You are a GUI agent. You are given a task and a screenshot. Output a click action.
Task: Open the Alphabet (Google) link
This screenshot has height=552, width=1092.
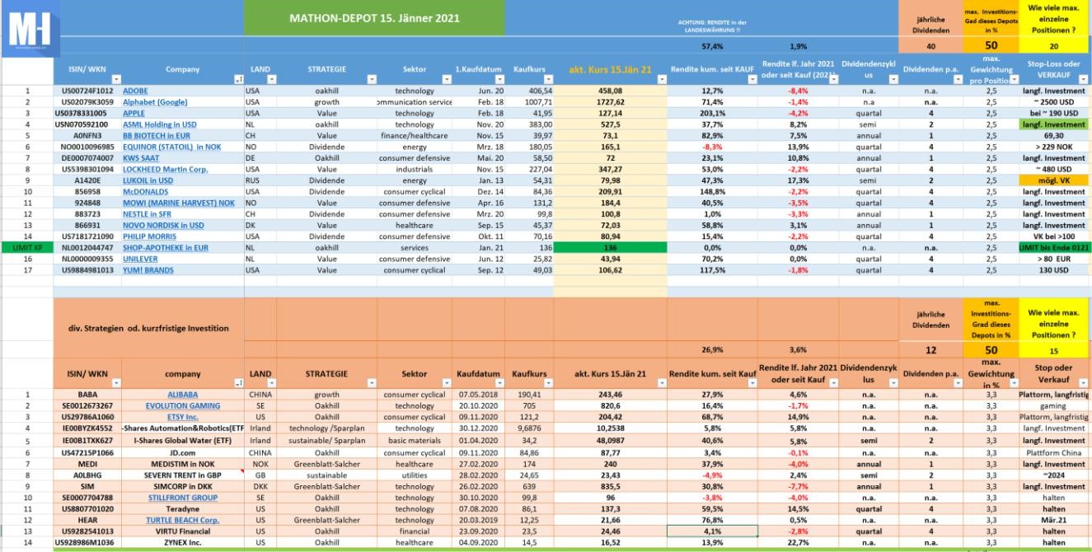tap(155, 102)
